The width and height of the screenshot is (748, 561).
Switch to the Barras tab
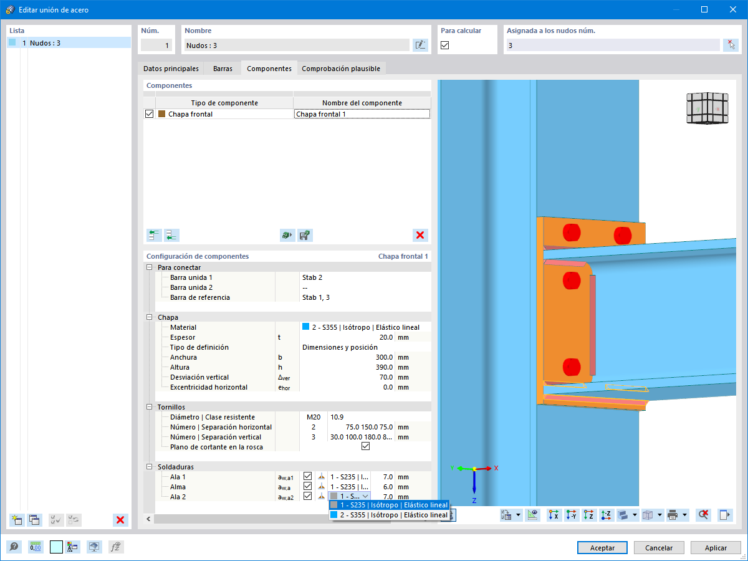[223, 69]
